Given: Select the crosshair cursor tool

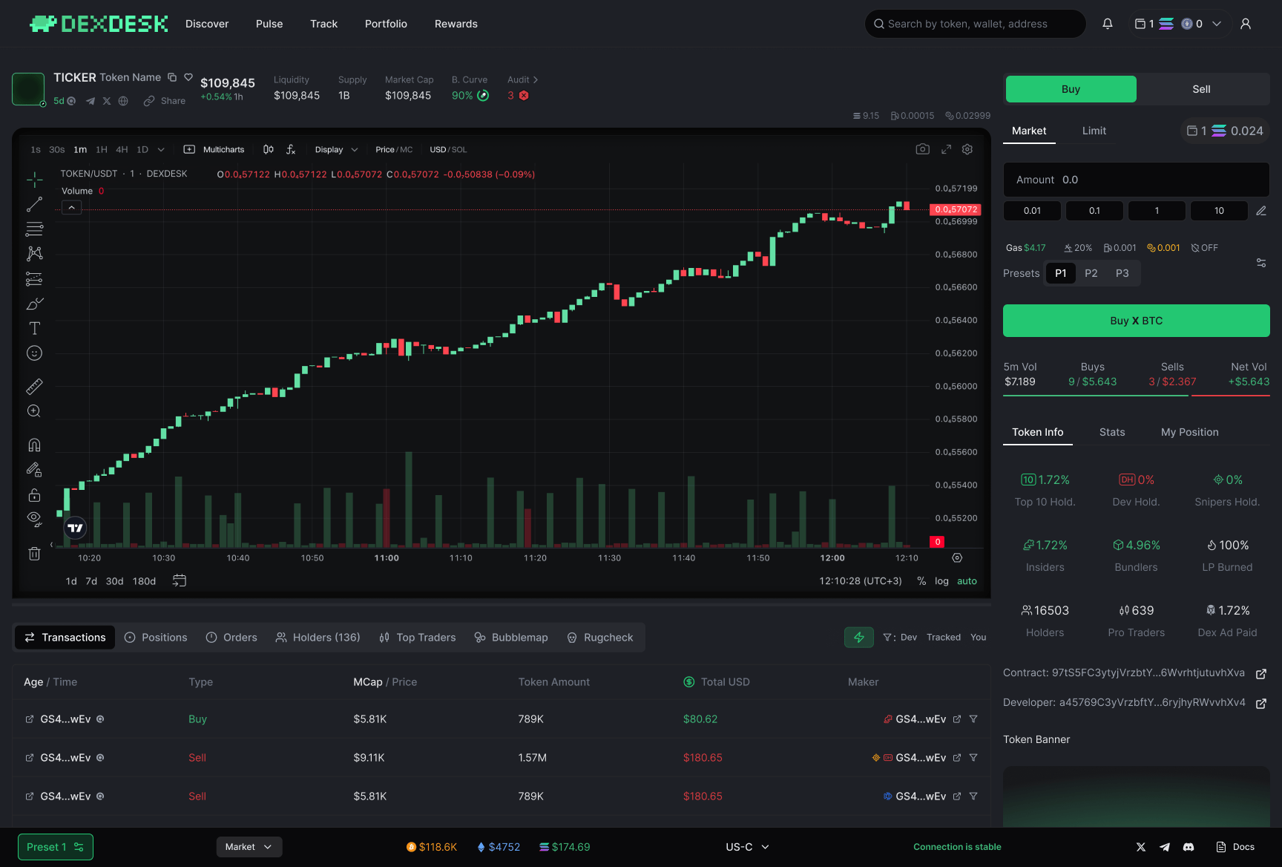Looking at the screenshot, I should pos(34,180).
